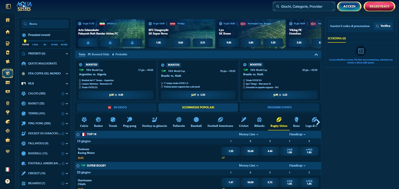Viewport: 399px width, 189px height.
Task: Collapse the boosted odds panel chevron
Action: [316, 54]
